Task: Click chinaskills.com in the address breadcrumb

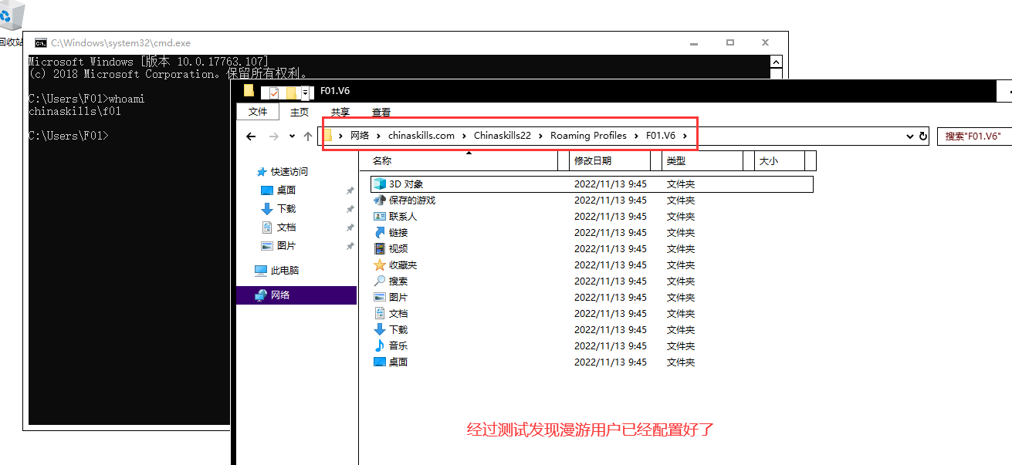Action: [x=421, y=136]
